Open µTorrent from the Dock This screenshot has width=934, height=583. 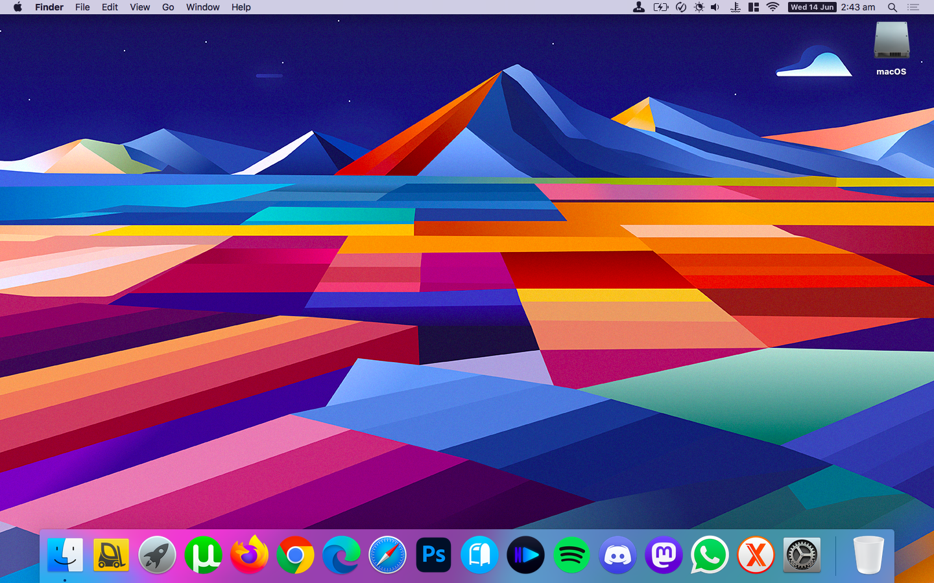pos(203,555)
